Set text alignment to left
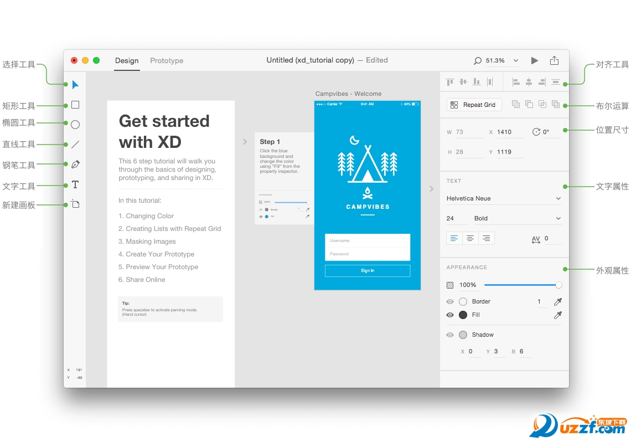The height and width of the screenshot is (447, 631). 454,238
